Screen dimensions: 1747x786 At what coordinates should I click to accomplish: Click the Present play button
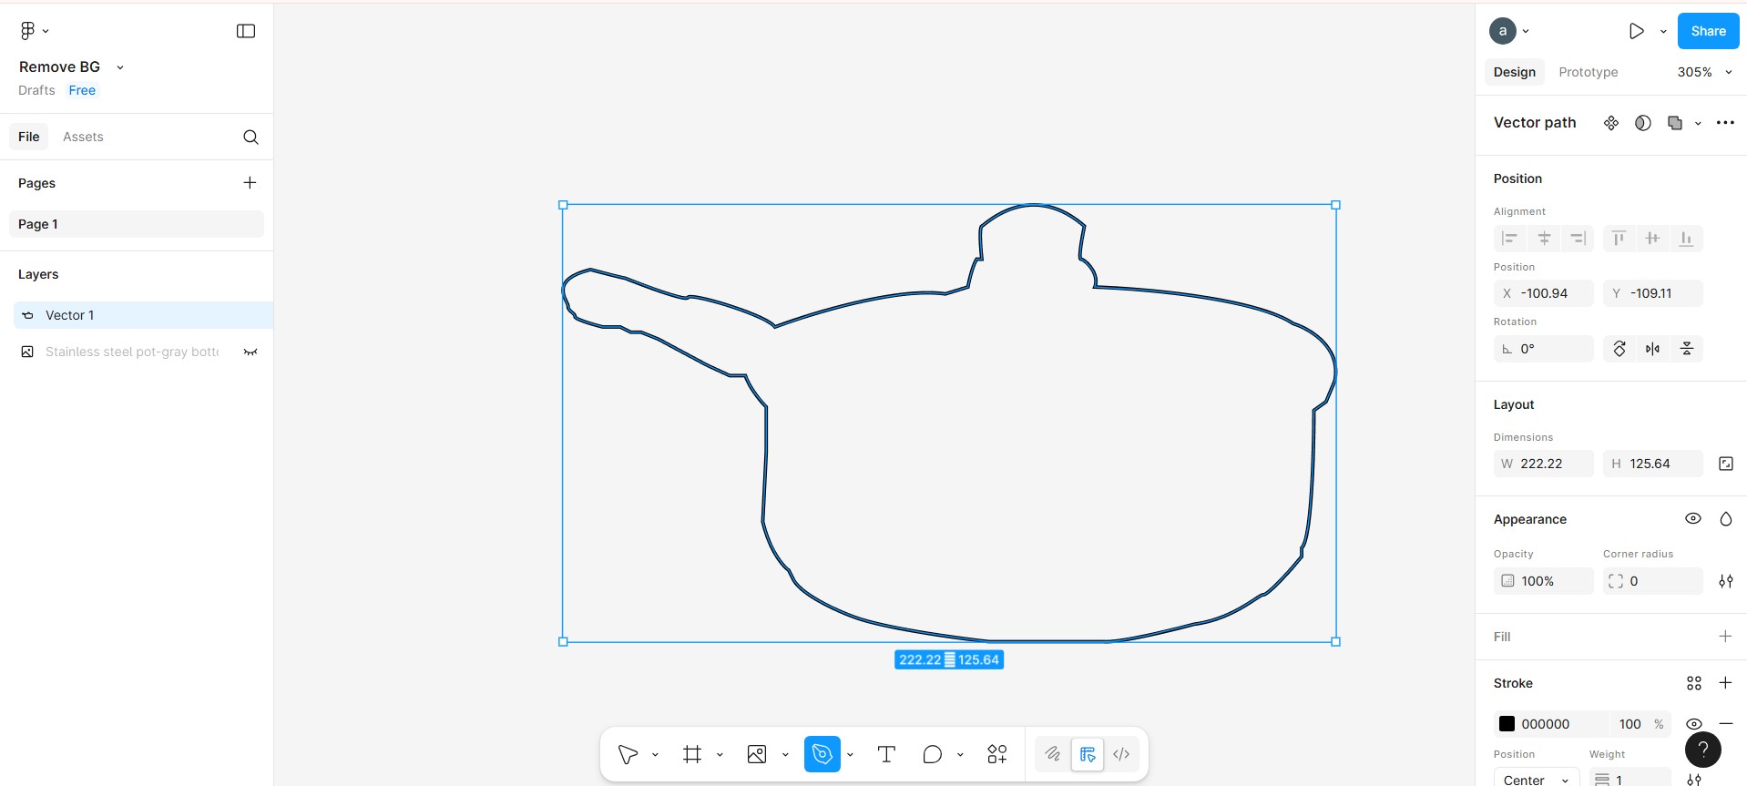point(1637,31)
